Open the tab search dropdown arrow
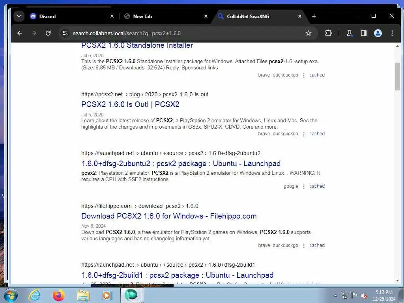Image resolution: width=404 pixels, height=303 pixels. (x=19, y=16)
